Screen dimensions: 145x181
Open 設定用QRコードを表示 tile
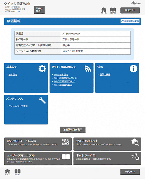pyautogui.click(x=38, y=144)
